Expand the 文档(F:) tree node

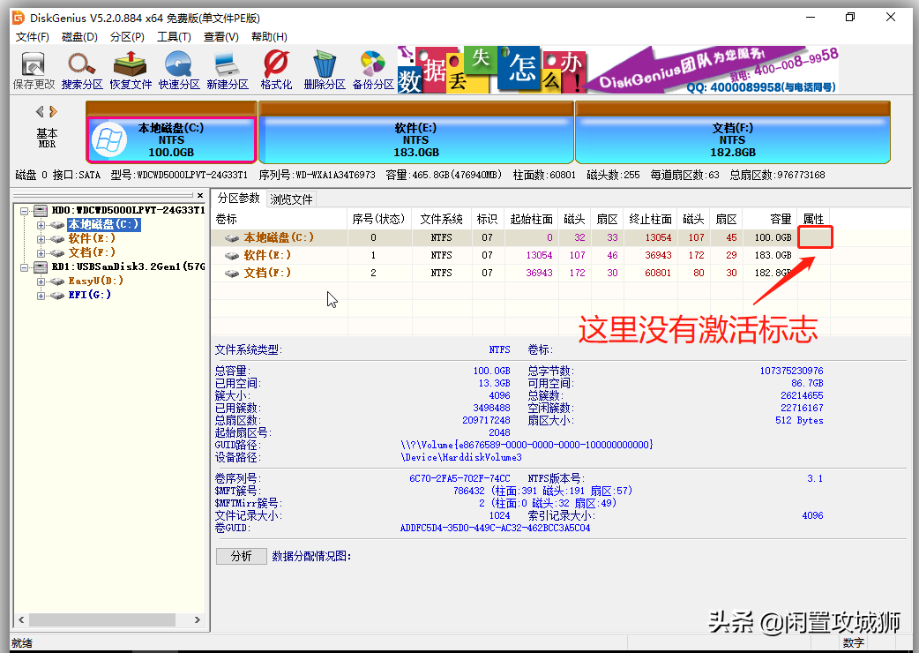[41, 252]
